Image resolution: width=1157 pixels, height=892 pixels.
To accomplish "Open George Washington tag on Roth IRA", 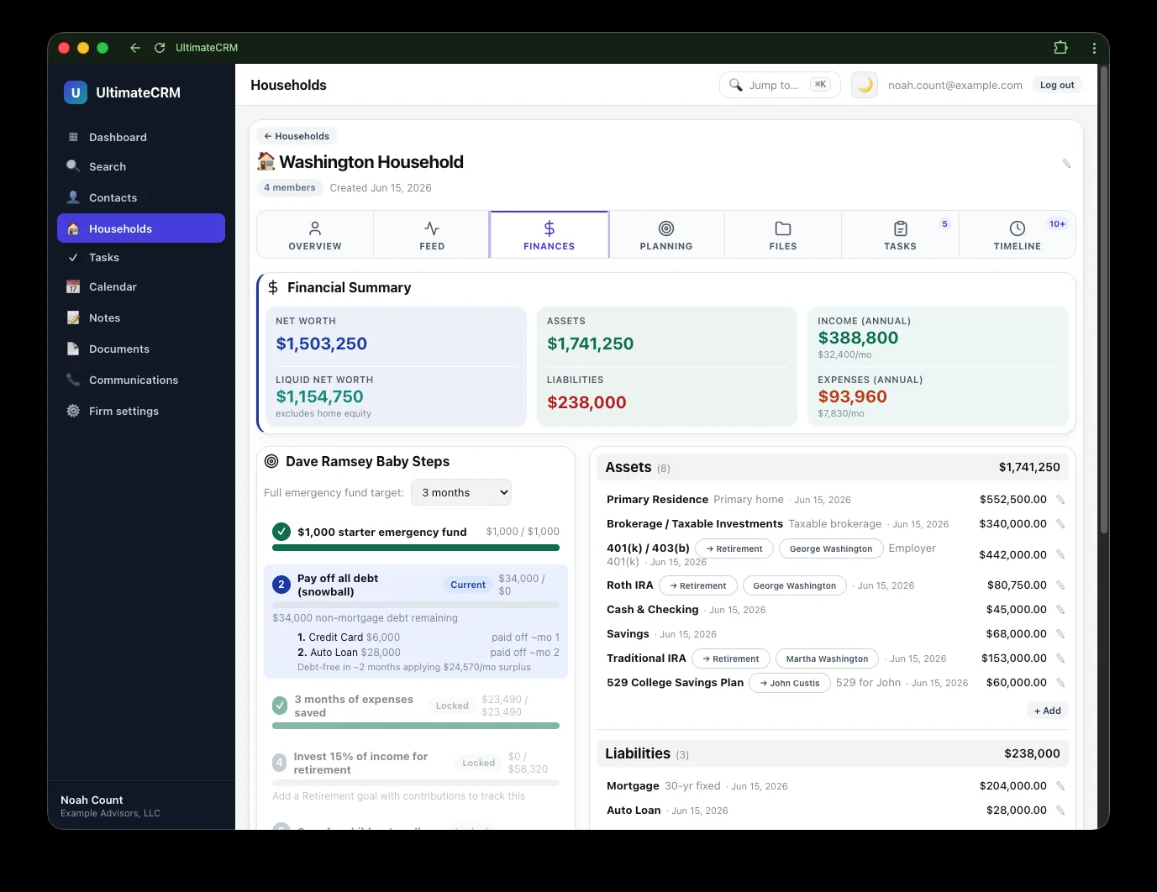I will pos(795,585).
